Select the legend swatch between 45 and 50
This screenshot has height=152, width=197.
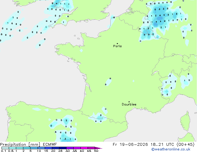pos(91,148)
